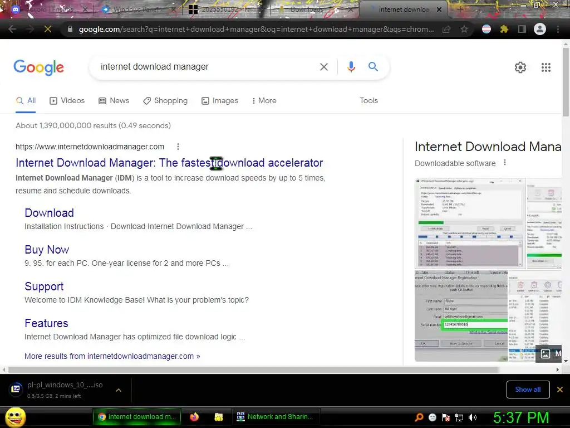Show more results from internetdownloadmanager.com

[x=112, y=356]
